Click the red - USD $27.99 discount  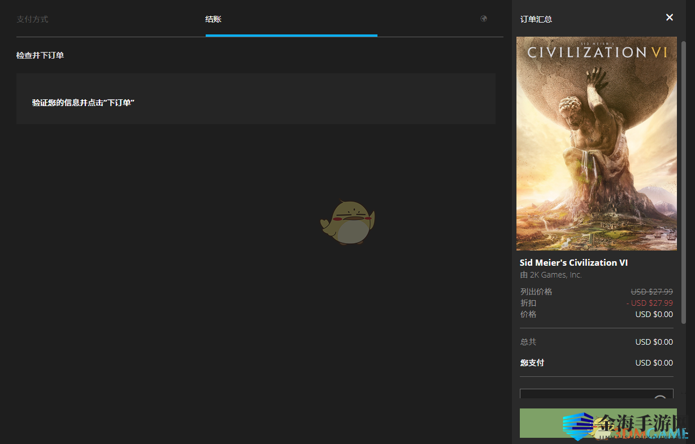tap(650, 303)
